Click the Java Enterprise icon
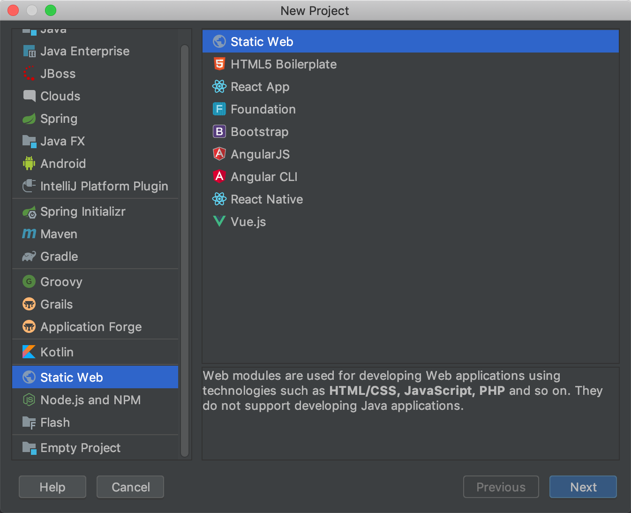The width and height of the screenshot is (631, 513). [29, 51]
